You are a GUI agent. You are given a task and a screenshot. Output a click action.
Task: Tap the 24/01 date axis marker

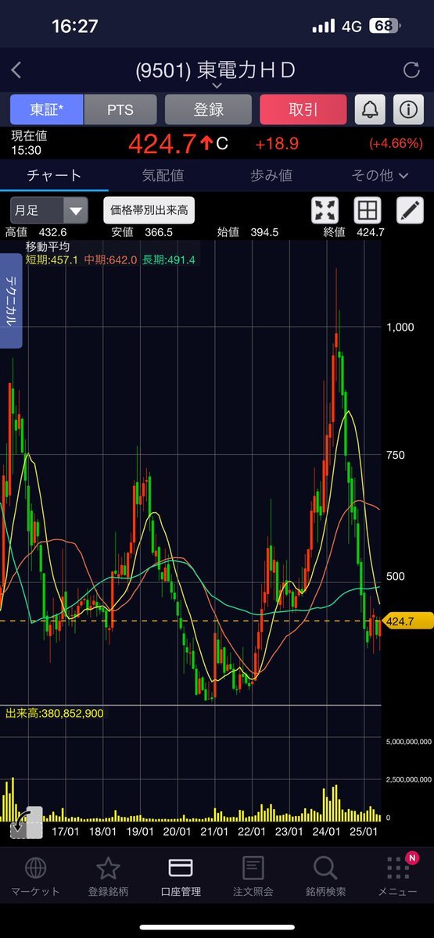[x=326, y=831]
